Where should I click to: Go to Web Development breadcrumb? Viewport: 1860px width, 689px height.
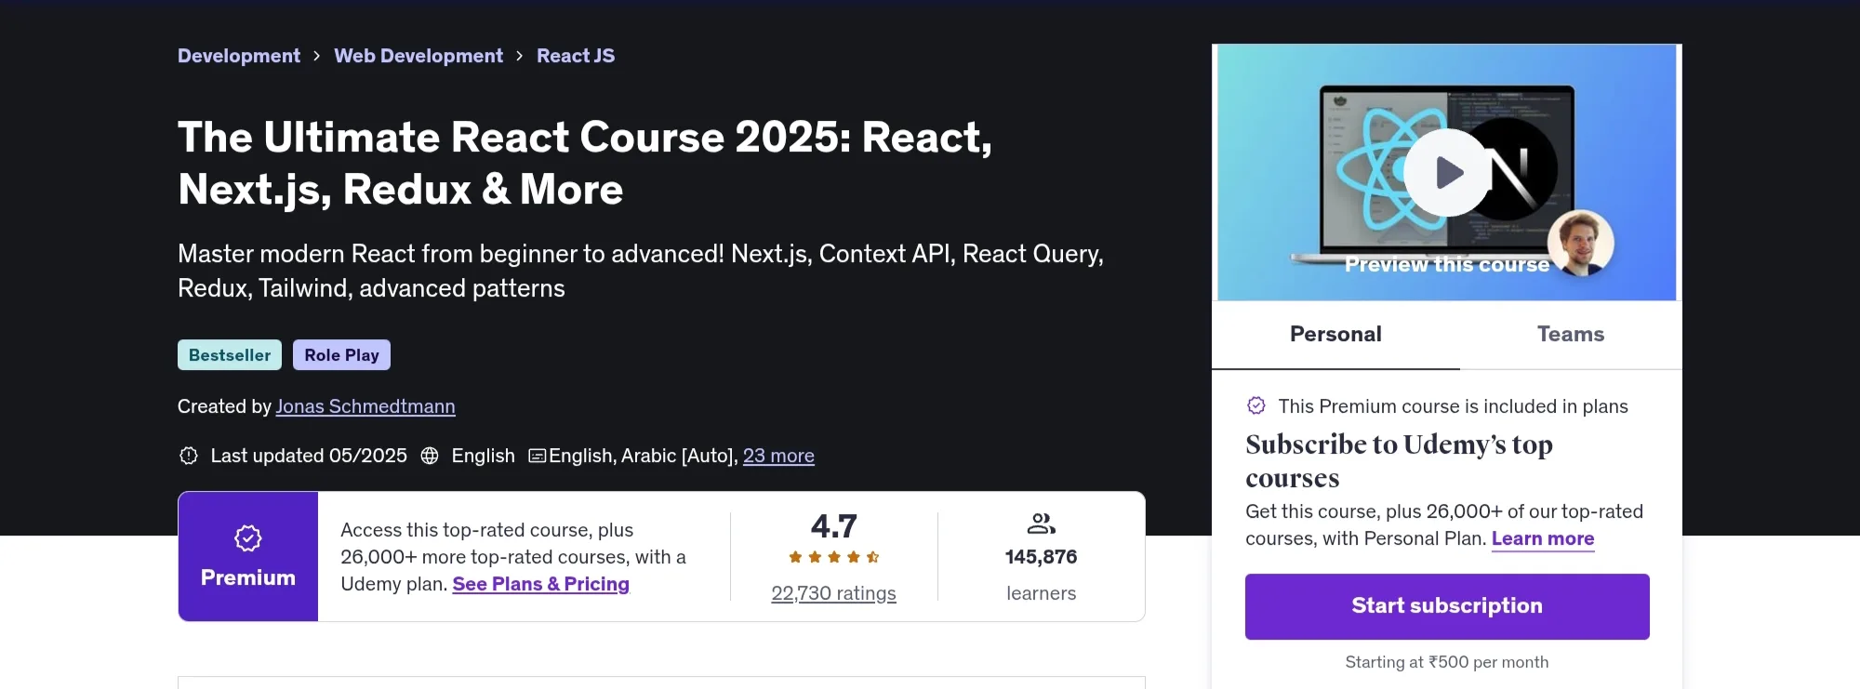(418, 56)
